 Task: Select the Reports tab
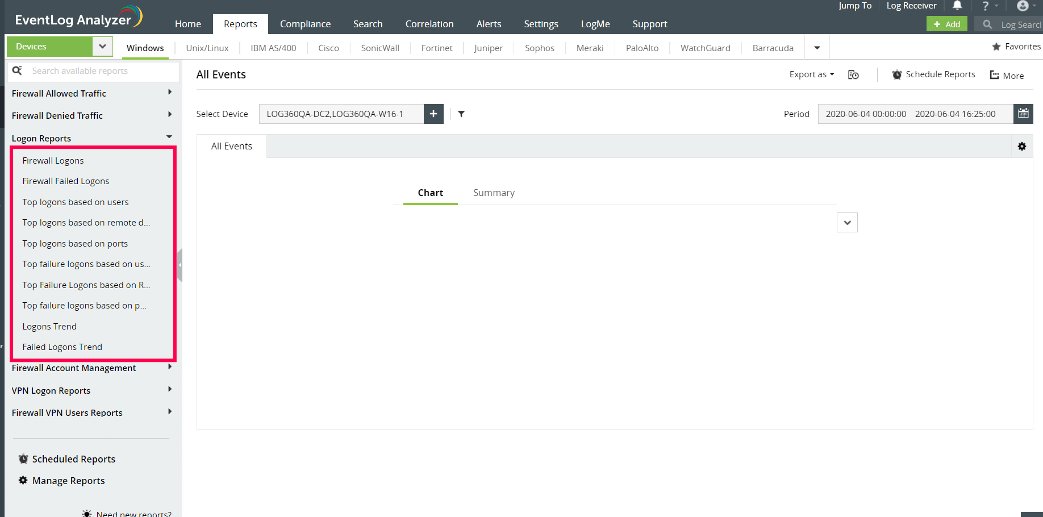[x=240, y=24]
